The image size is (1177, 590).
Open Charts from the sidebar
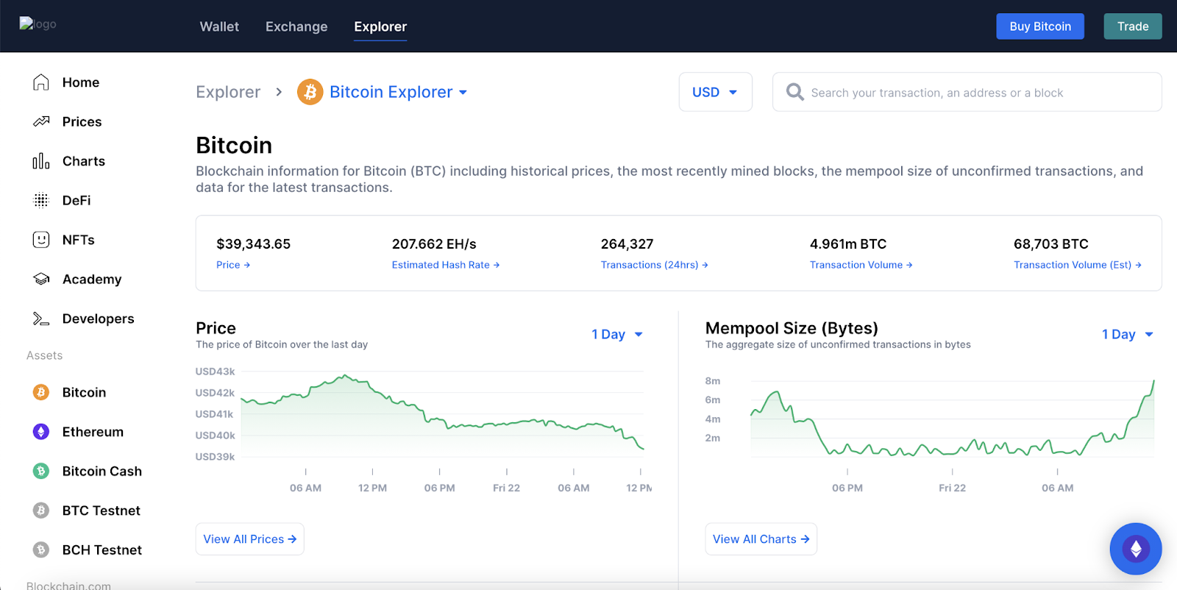click(x=84, y=161)
